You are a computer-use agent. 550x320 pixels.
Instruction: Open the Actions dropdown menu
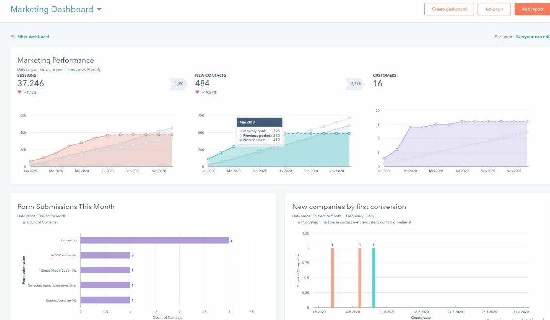coord(494,9)
